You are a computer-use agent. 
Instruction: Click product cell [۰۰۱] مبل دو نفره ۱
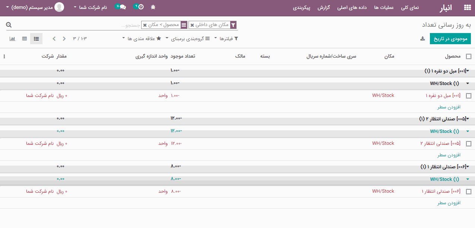[443, 96]
